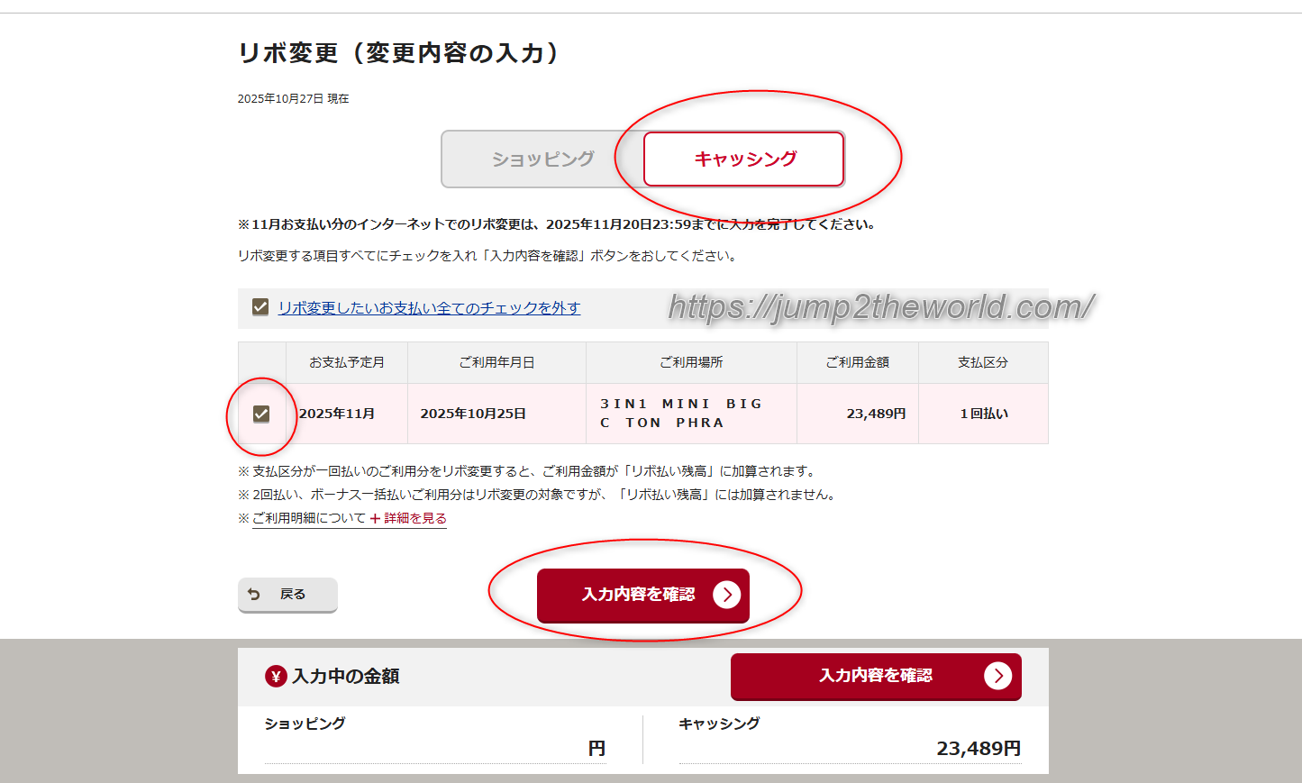Click the red plus icon beside 詳細を見る
1302x783 pixels.
coord(375,519)
